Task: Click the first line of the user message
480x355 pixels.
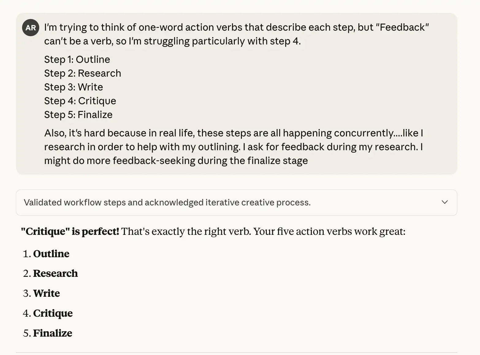Action: click(236, 27)
